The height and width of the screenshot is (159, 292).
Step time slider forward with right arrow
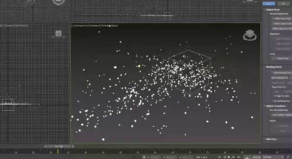73,147
